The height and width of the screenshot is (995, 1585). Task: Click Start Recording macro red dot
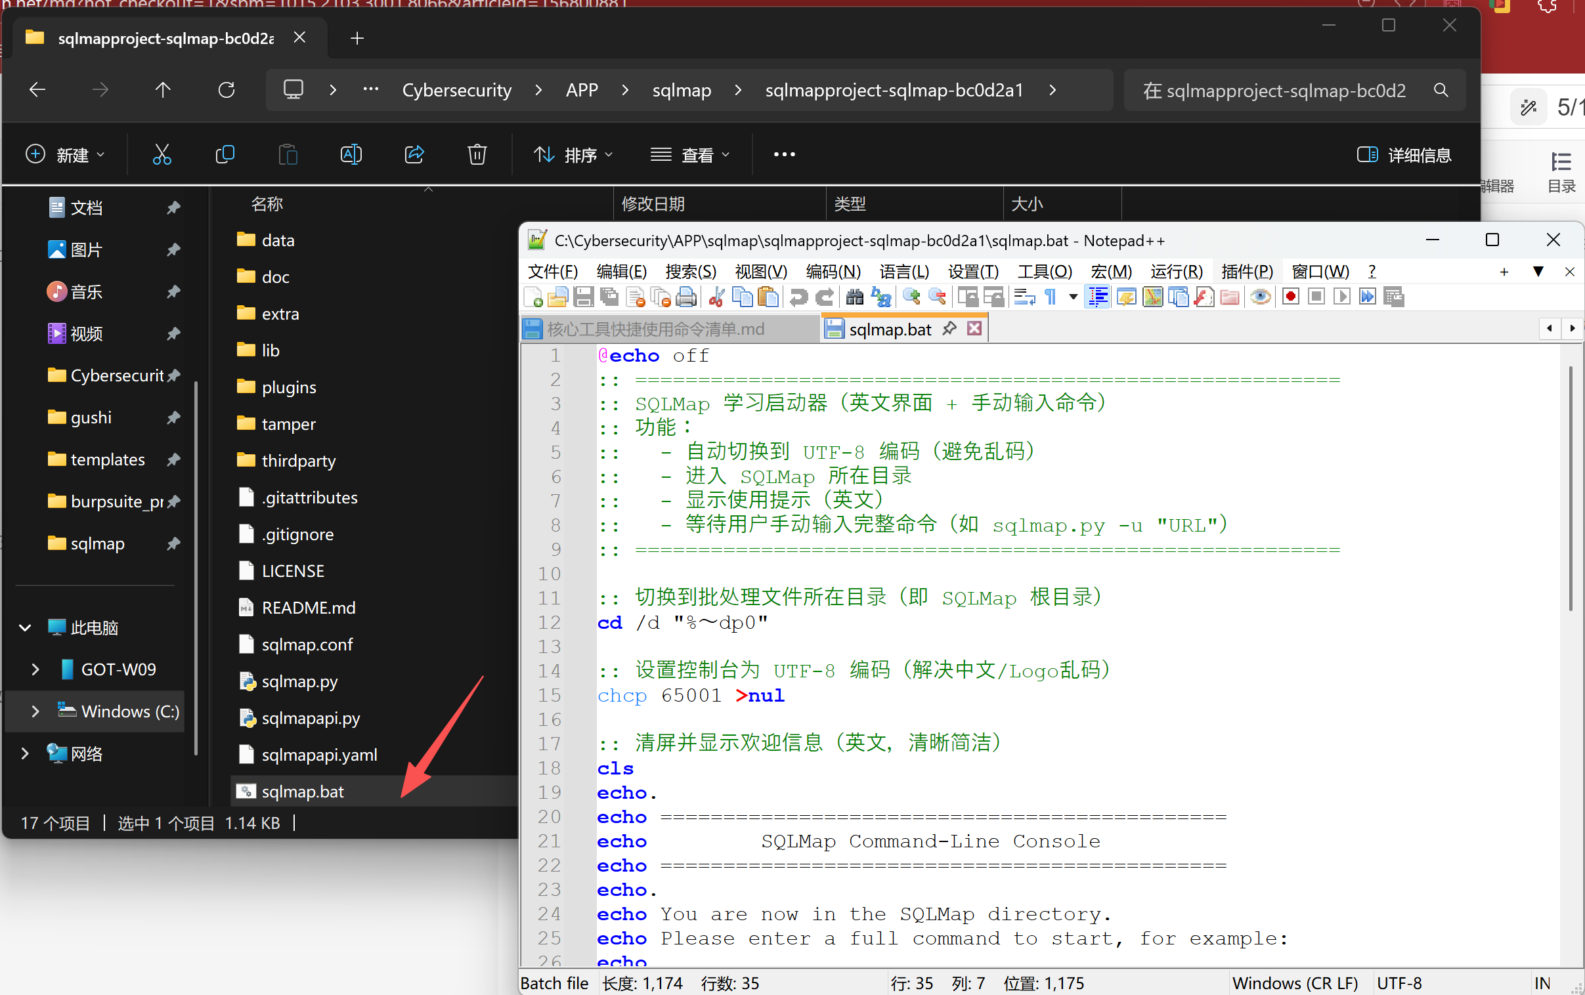pyautogui.click(x=1290, y=297)
